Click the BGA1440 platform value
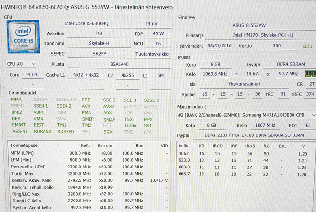 [119, 64]
